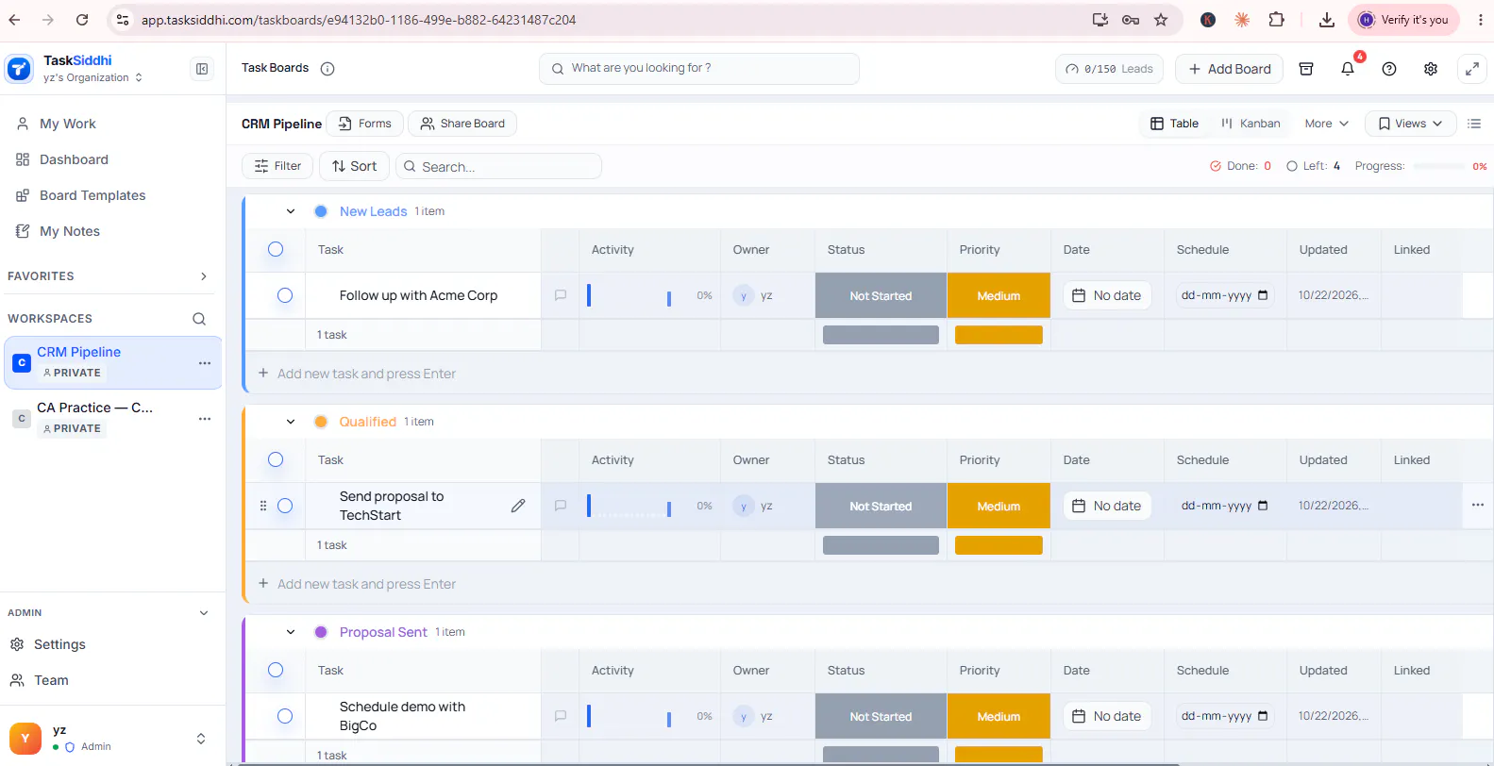Expand the Favorites section
1494x766 pixels.
[x=204, y=276]
